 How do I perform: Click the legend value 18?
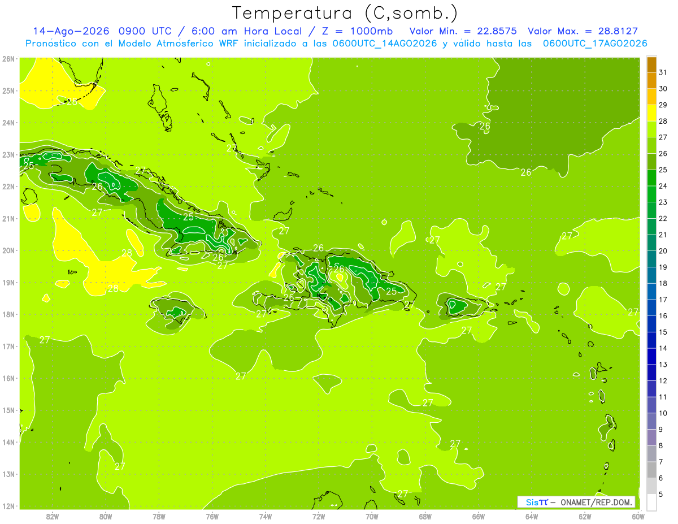click(x=663, y=283)
